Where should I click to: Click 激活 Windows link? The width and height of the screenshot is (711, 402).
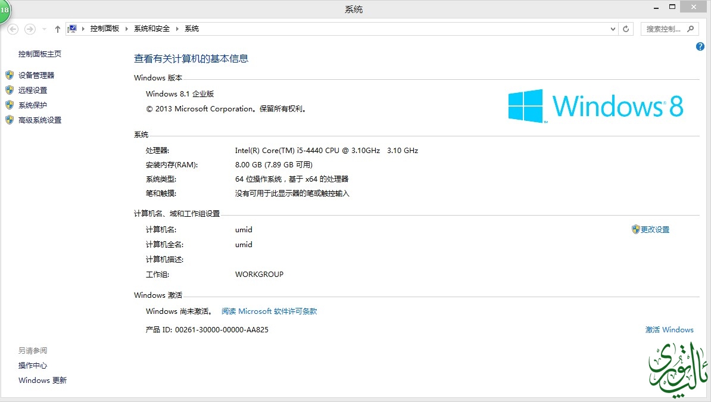coord(669,330)
